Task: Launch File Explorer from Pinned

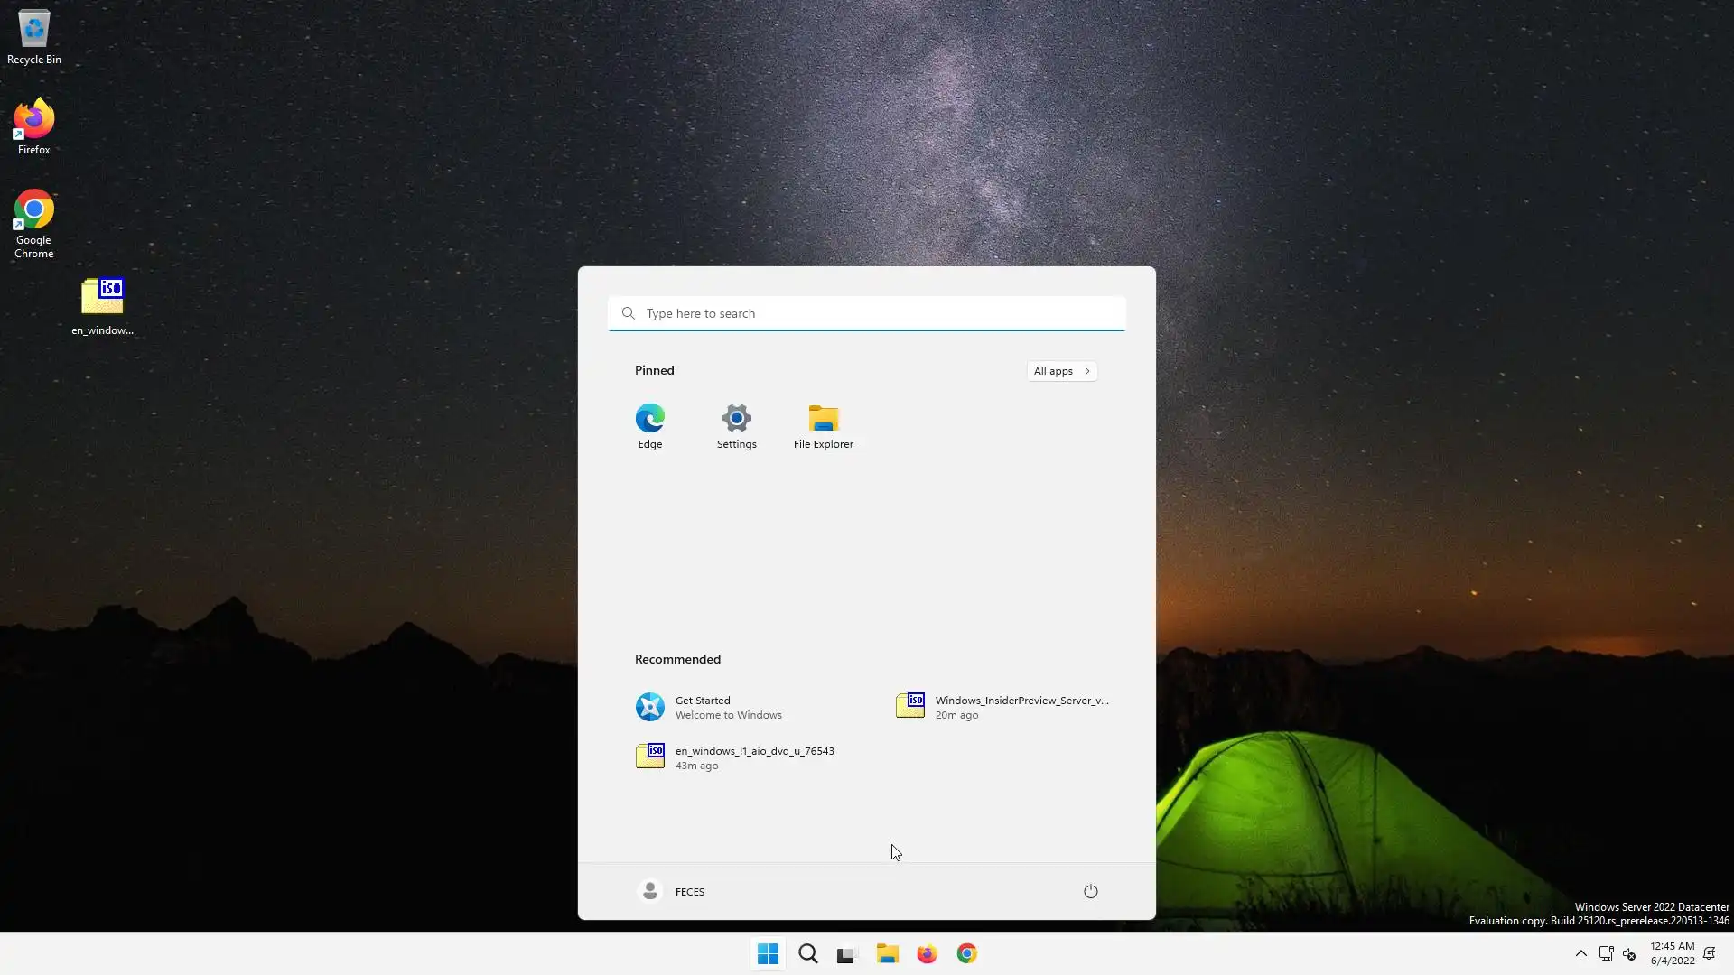Action: pyautogui.click(x=823, y=426)
